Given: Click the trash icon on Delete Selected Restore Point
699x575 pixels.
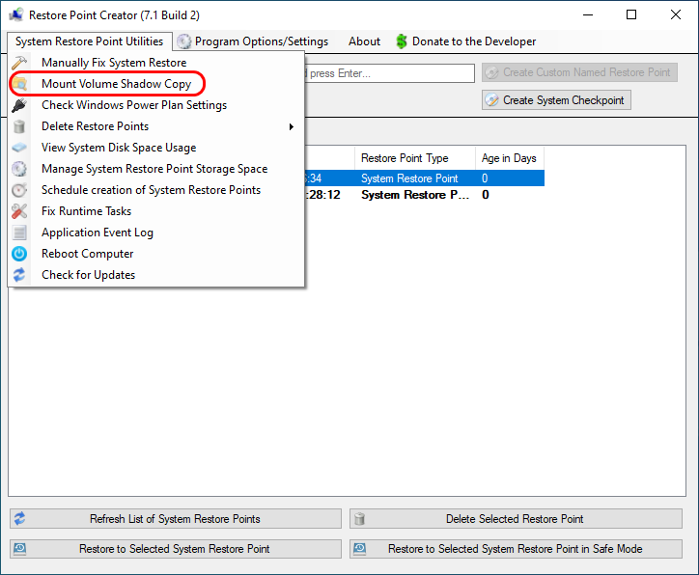Looking at the screenshot, I should [359, 518].
